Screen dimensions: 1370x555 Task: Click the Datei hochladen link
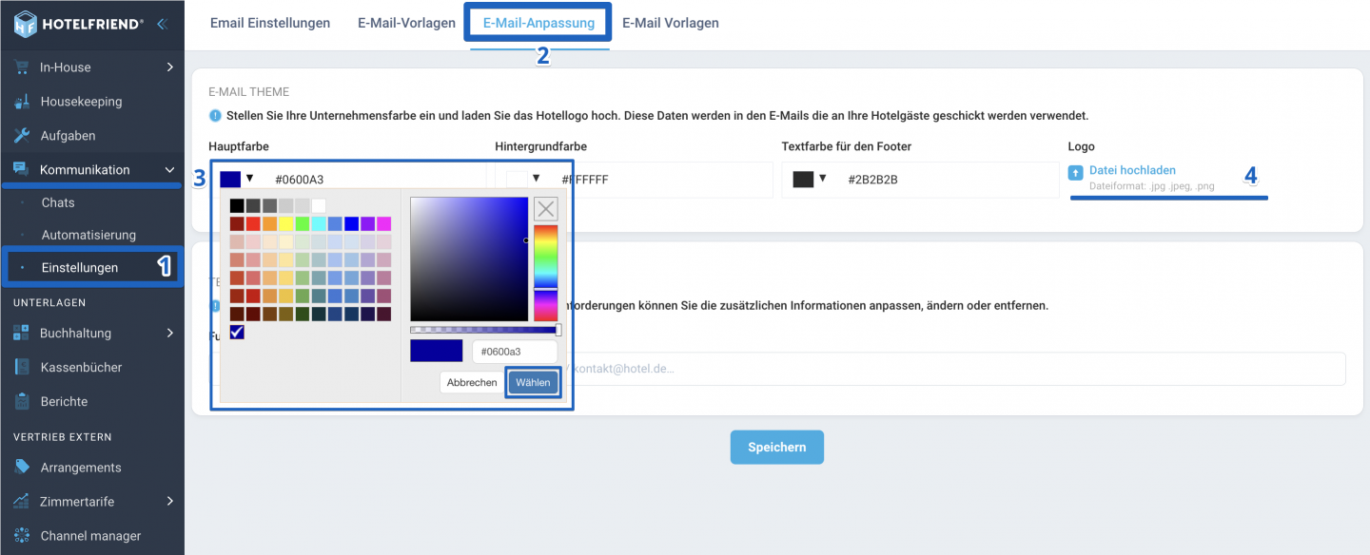pos(1132,170)
